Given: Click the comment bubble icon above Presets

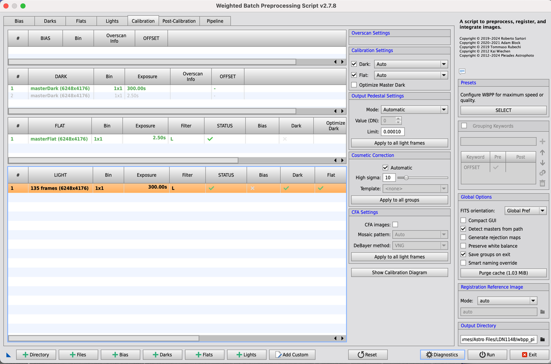Looking at the screenshot, I should [462, 72].
